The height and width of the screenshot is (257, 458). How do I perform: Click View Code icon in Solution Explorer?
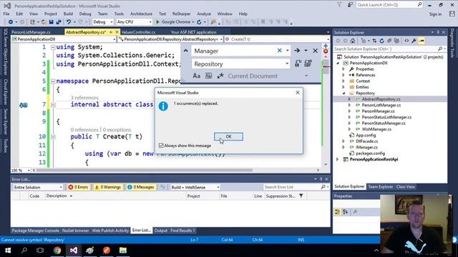coord(406,41)
